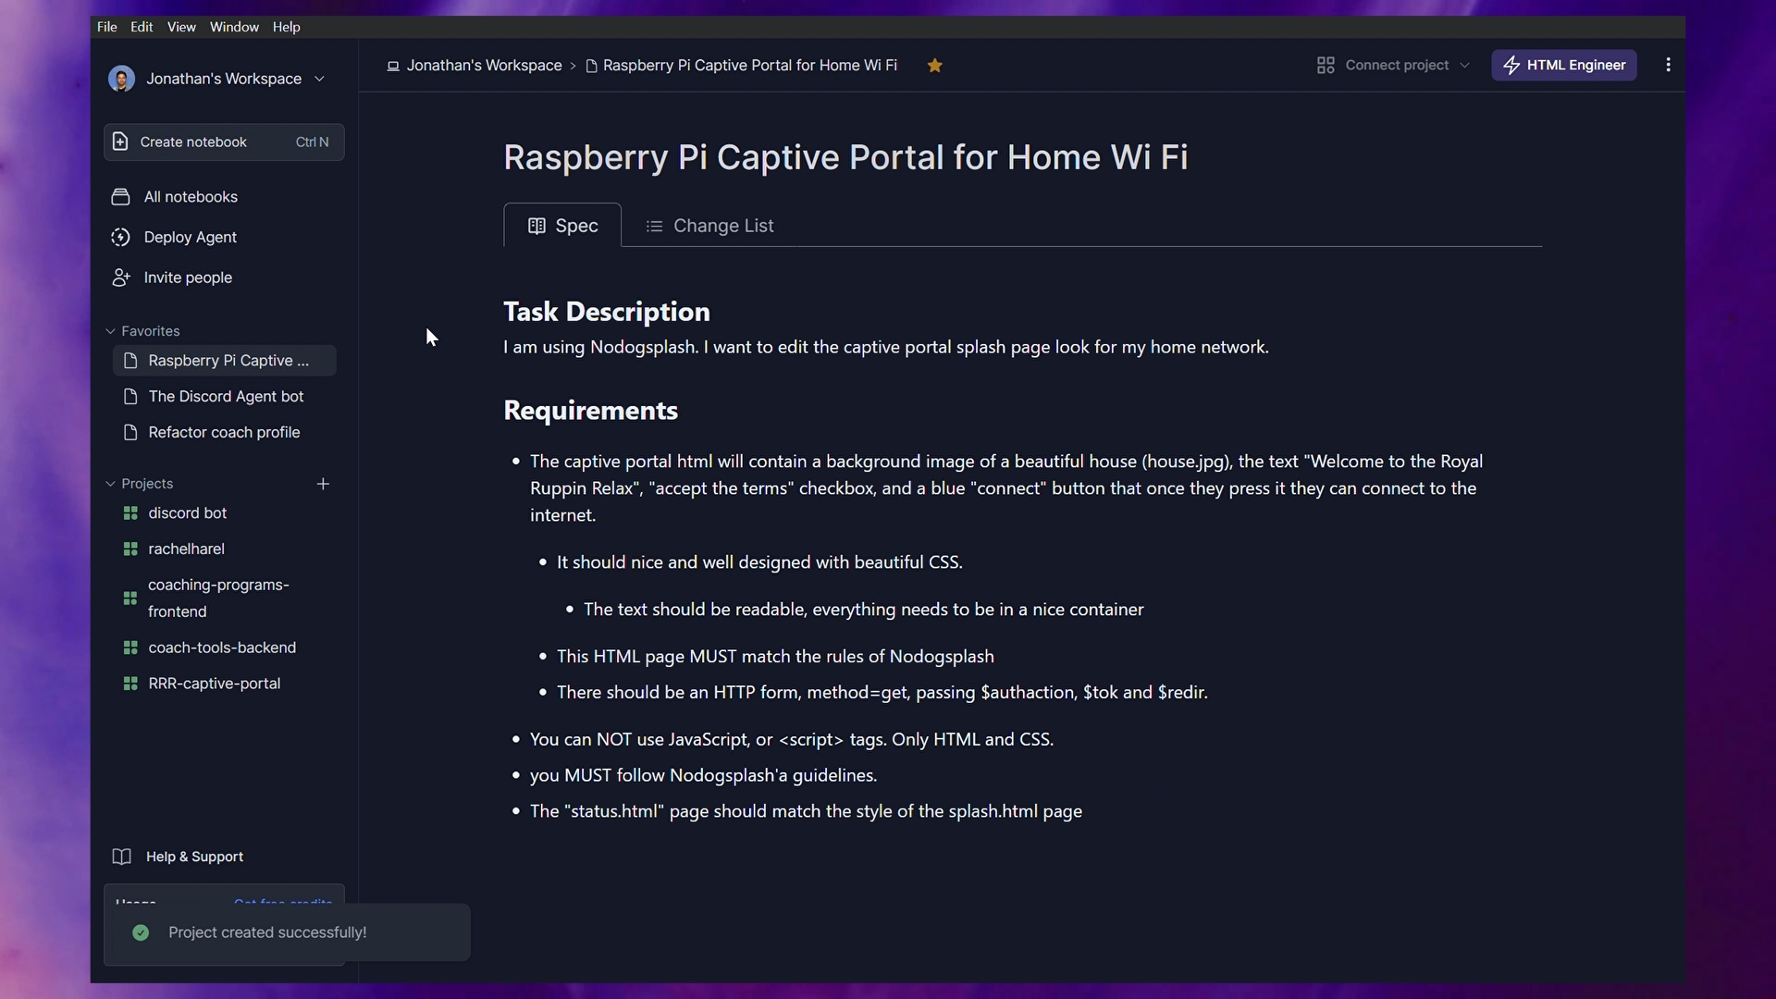Image resolution: width=1776 pixels, height=999 pixels.
Task: Click the 'You can NOT use JavaScript' bullet
Action: pyautogui.click(x=792, y=740)
